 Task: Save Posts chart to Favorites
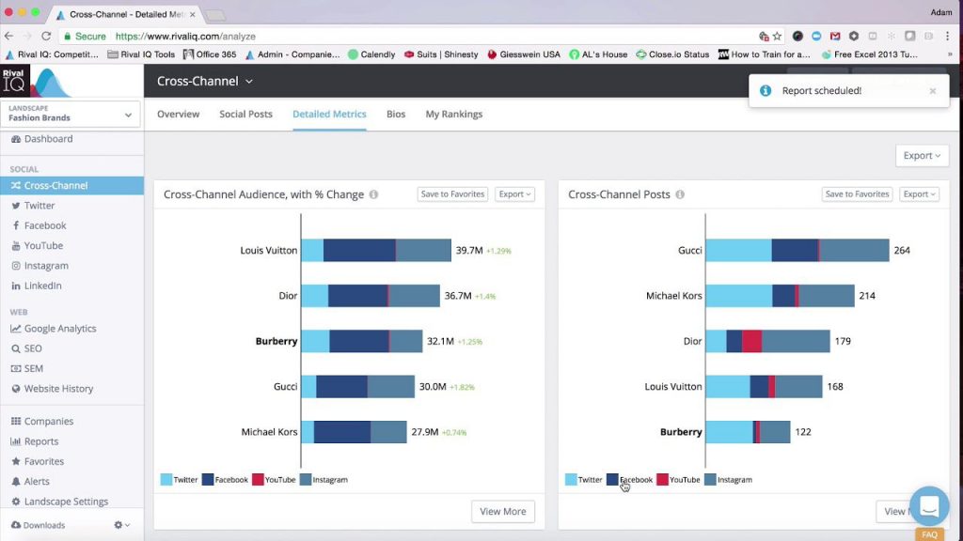coord(858,194)
